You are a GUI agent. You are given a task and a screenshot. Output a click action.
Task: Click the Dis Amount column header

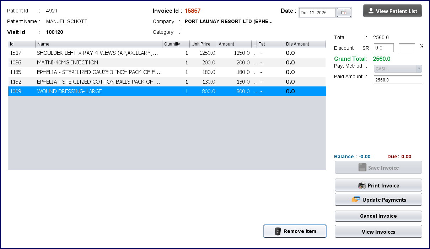tap(305, 44)
